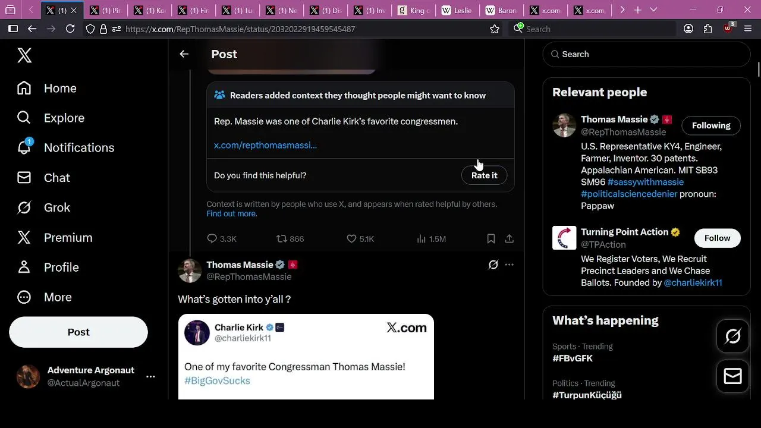Click the padlock site info icon
This screenshot has height=428, width=761.
103,29
